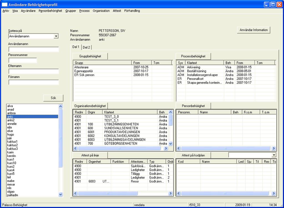
Task: Select user 'mesar' in the list
Action: (x=32, y=184)
